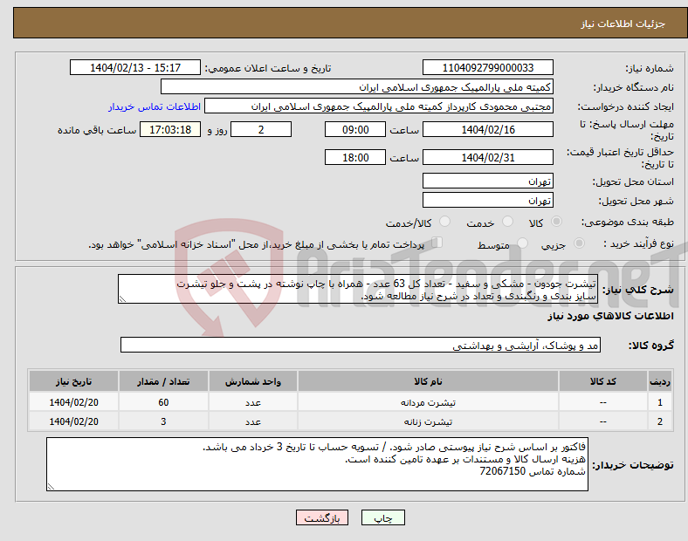Select the جزیی purchase type radio

point(579,243)
